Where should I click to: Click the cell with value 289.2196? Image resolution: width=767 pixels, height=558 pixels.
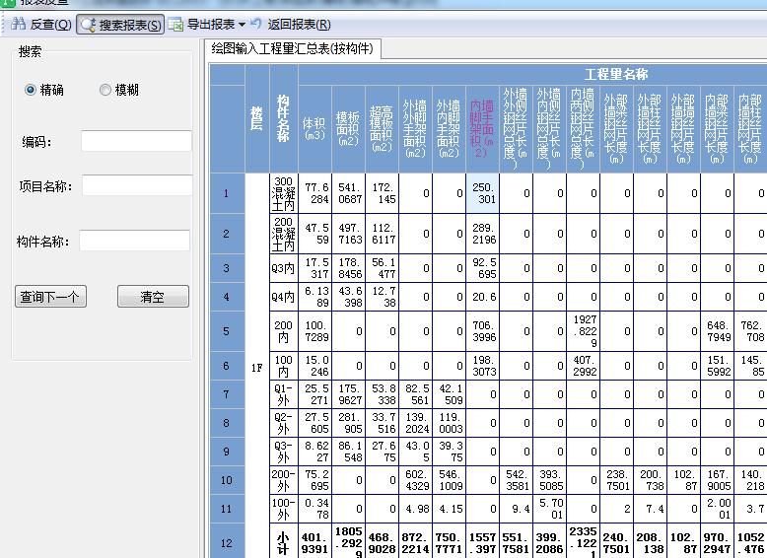coord(482,234)
